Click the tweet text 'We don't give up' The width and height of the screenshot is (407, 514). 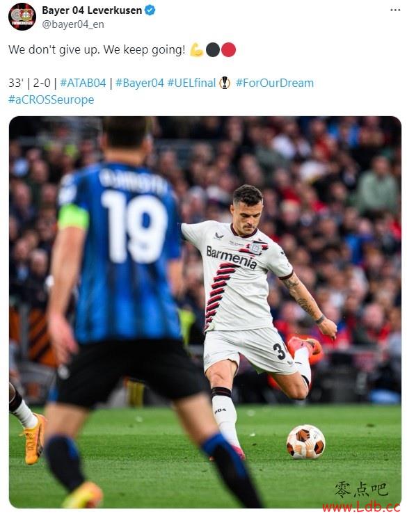[54, 50]
